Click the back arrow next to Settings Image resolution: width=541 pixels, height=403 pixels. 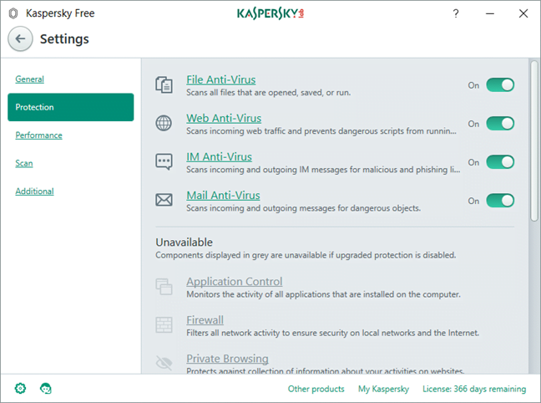pyautogui.click(x=21, y=39)
